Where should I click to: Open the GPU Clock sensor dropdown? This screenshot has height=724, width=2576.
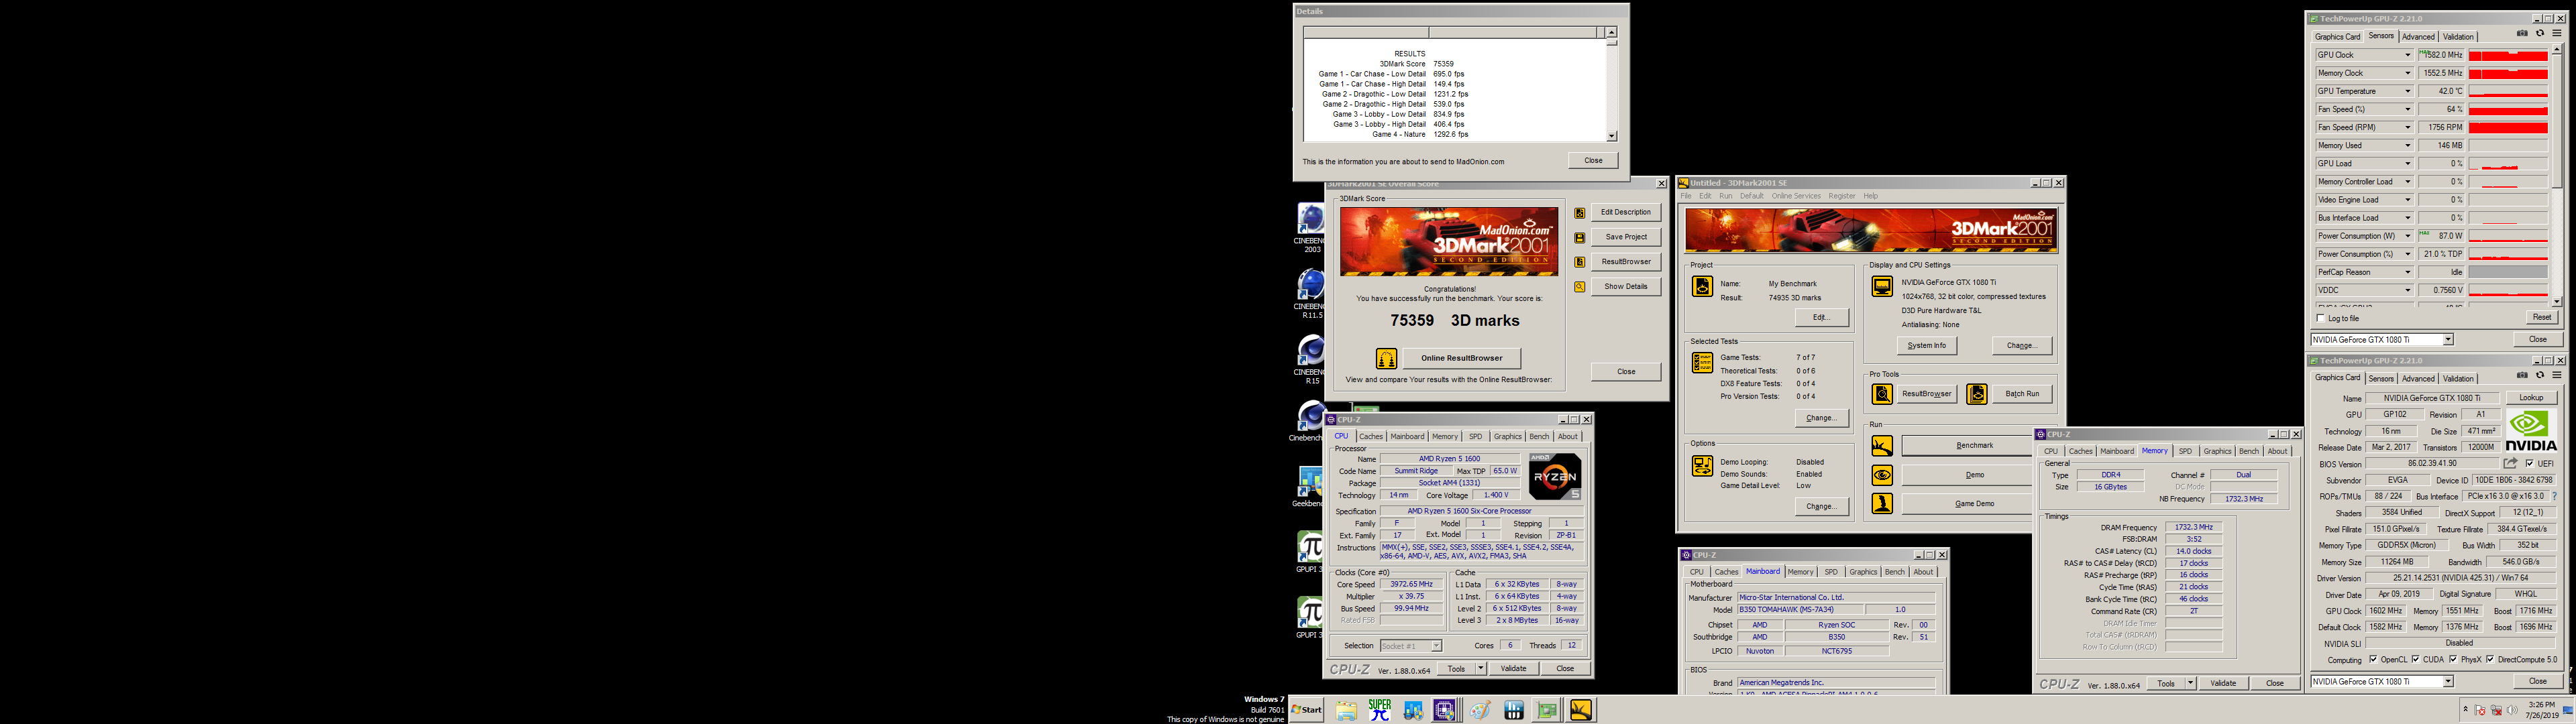2407,55
